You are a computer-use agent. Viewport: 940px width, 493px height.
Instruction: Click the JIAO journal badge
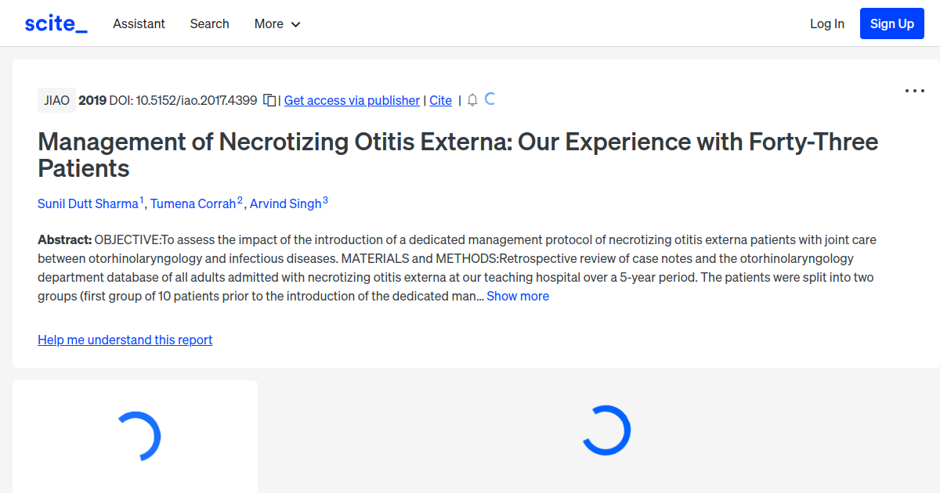pyautogui.click(x=56, y=100)
